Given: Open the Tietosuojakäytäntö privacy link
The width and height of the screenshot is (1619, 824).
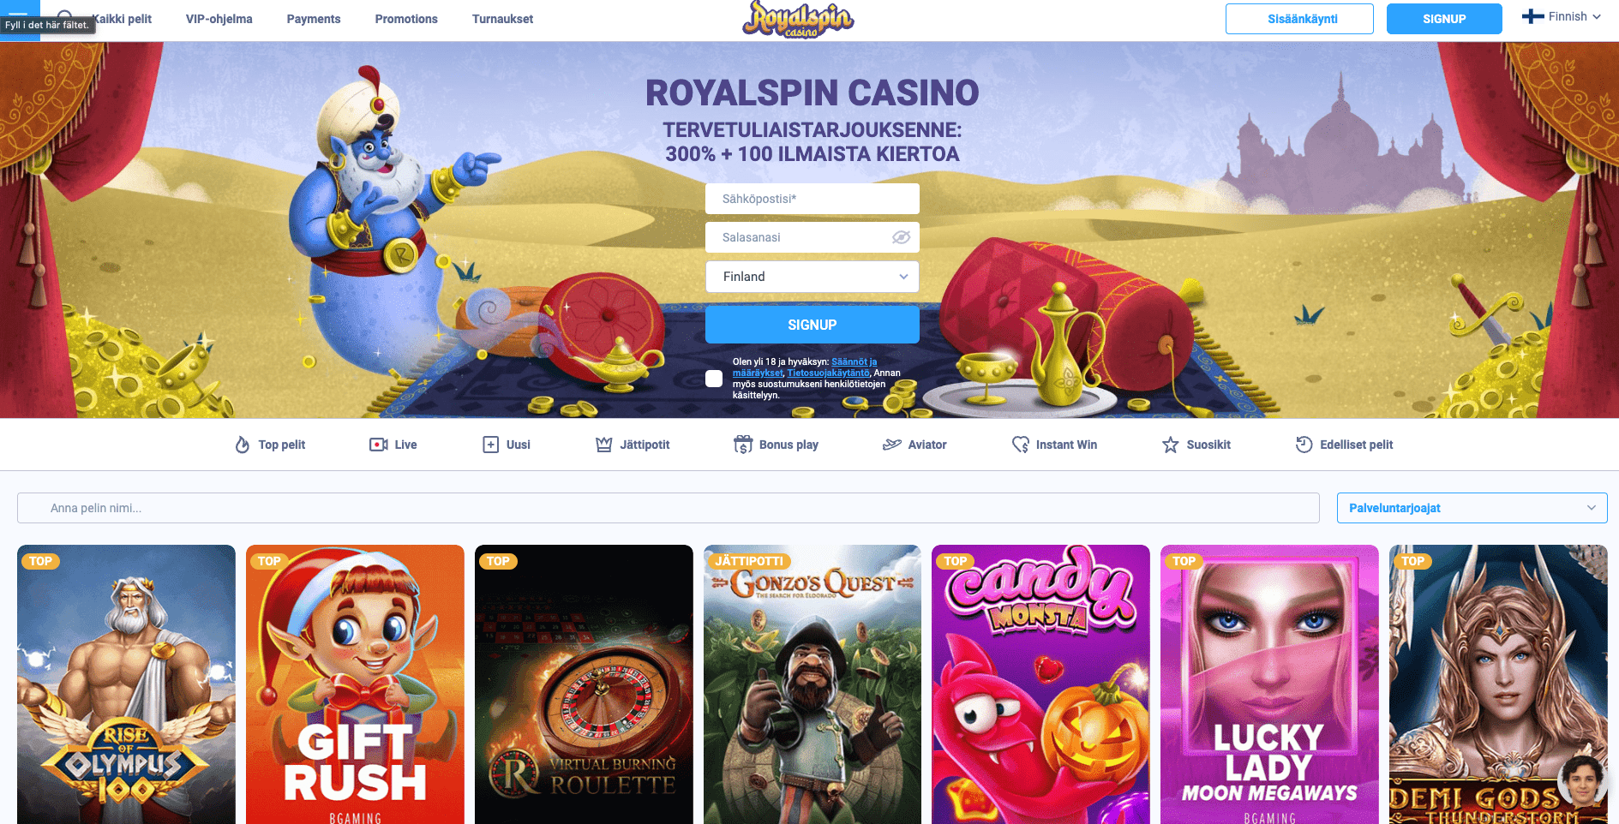Looking at the screenshot, I should pos(828,373).
